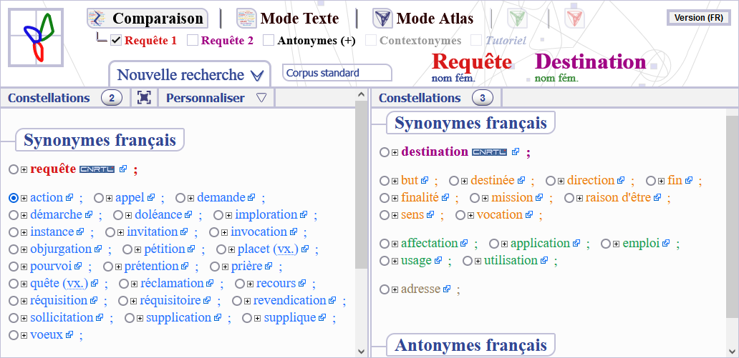The image size is (739, 358).
Task: Enable the Requête 2 checkbox
Action: (x=193, y=41)
